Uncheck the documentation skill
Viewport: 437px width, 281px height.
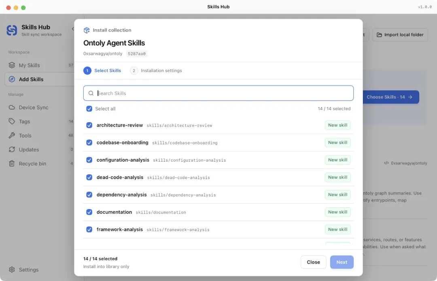pyautogui.click(x=89, y=212)
